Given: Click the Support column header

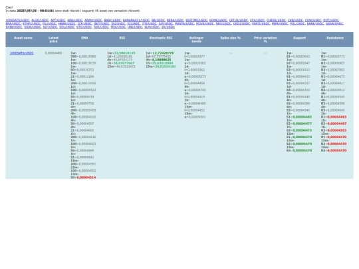Looking at the screenshot, I should [299, 38].
